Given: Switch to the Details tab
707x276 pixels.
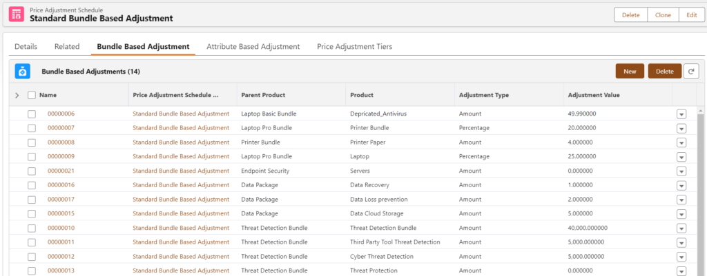Looking at the screenshot, I should pos(26,46).
